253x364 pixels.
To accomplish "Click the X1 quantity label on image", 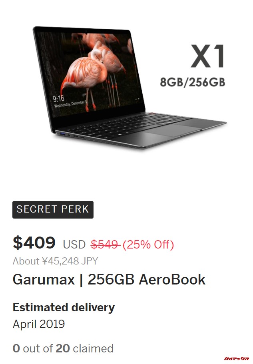I will pos(208,56).
